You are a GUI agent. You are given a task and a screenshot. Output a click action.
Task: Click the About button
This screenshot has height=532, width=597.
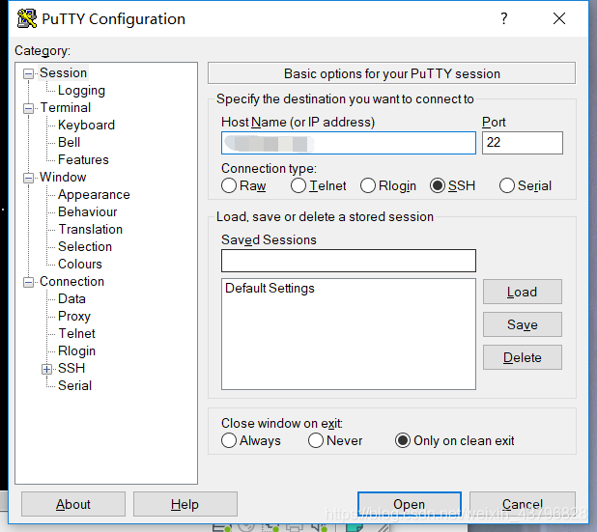(73, 504)
